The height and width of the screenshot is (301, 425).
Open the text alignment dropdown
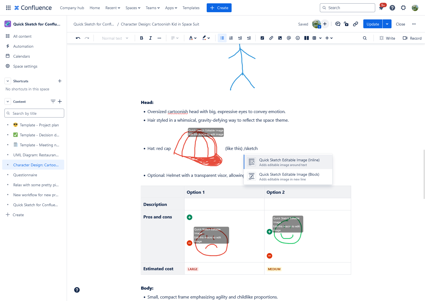pos(175,38)
